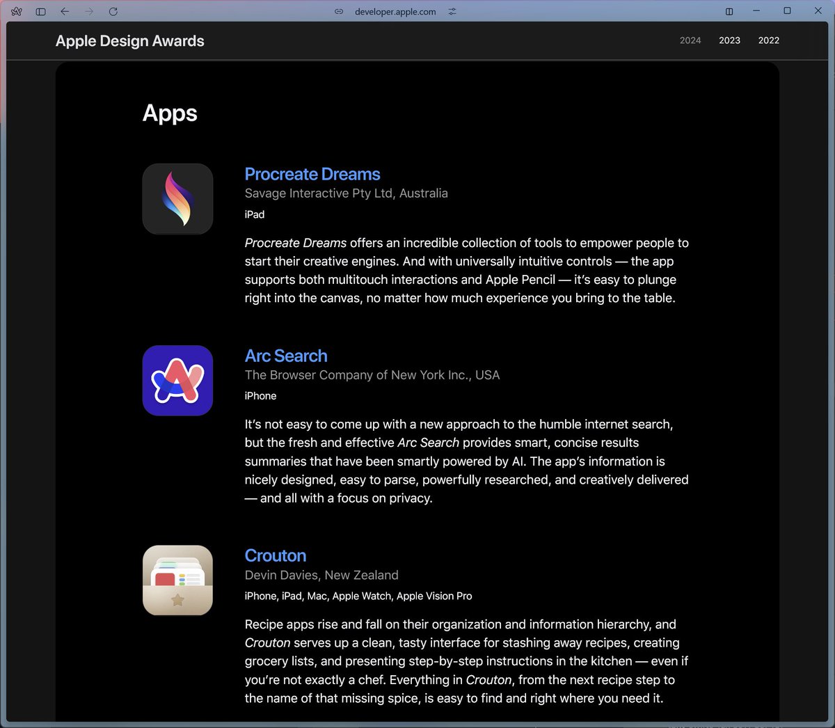Click the developer.apple.com address field

click(395, 11)
